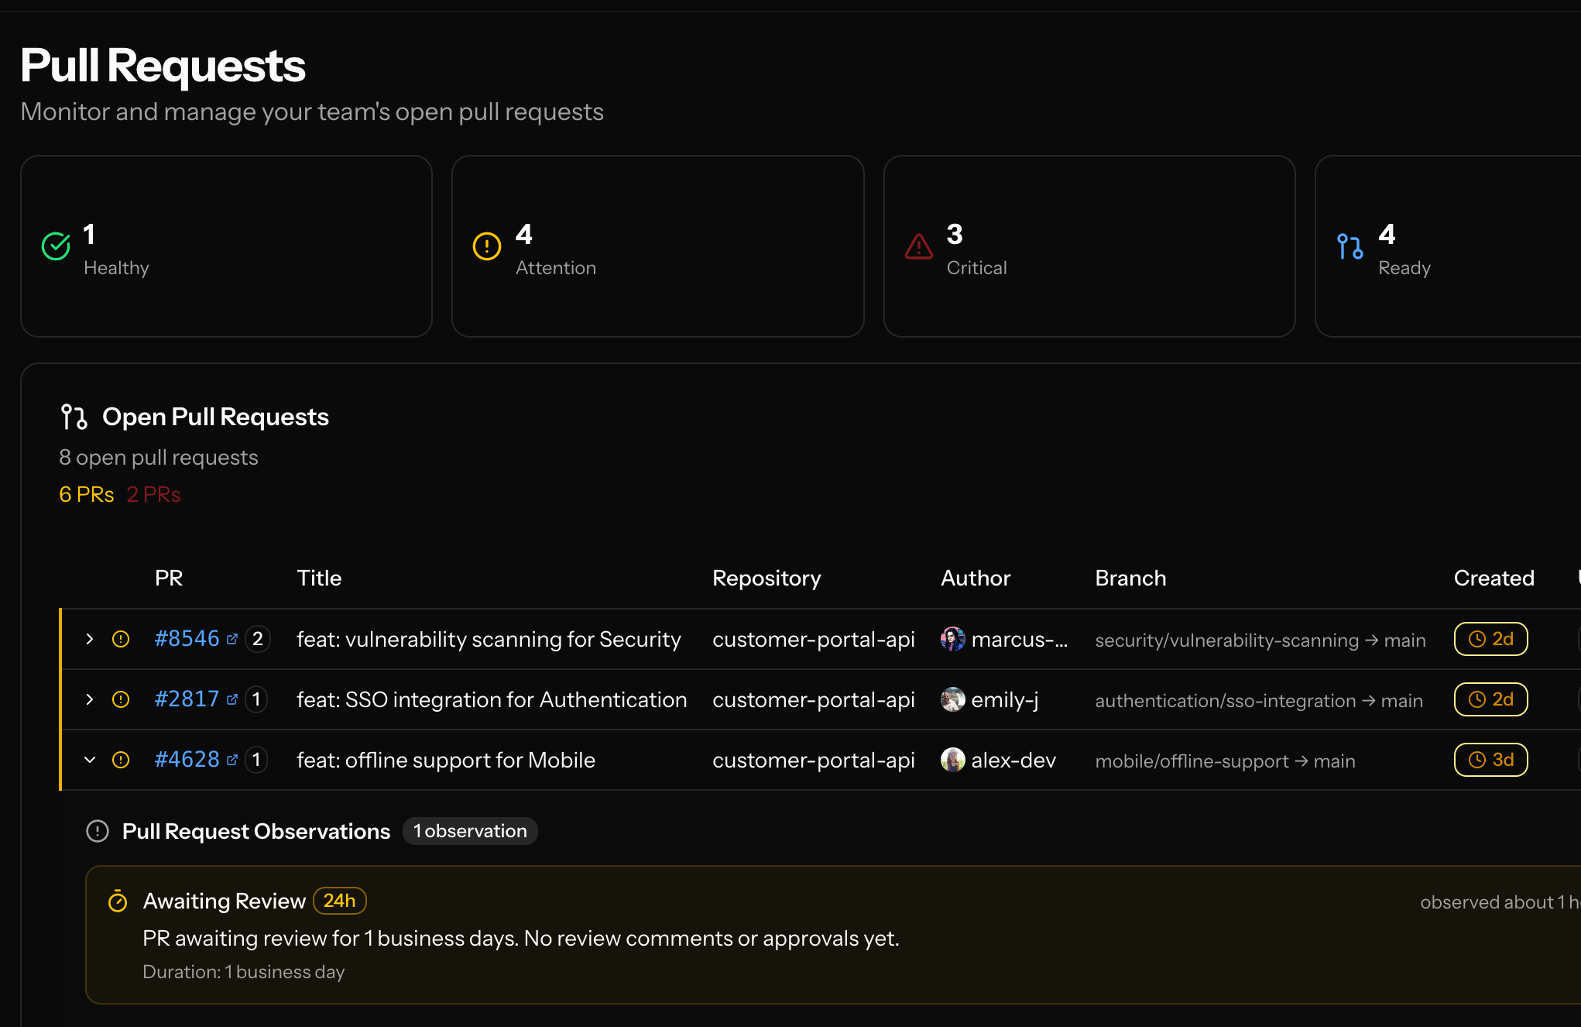Open pull request link #4628
1581x1027 pixels.
coord(187,760)
